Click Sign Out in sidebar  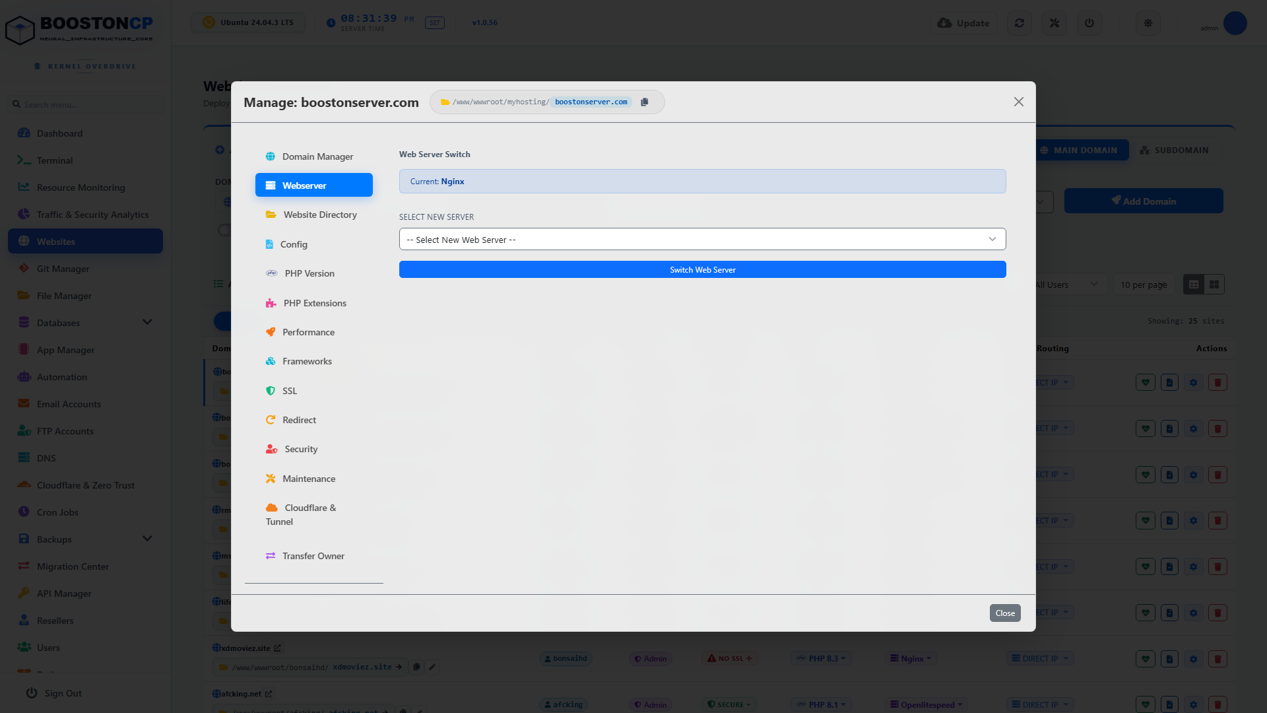pos(54,693)
